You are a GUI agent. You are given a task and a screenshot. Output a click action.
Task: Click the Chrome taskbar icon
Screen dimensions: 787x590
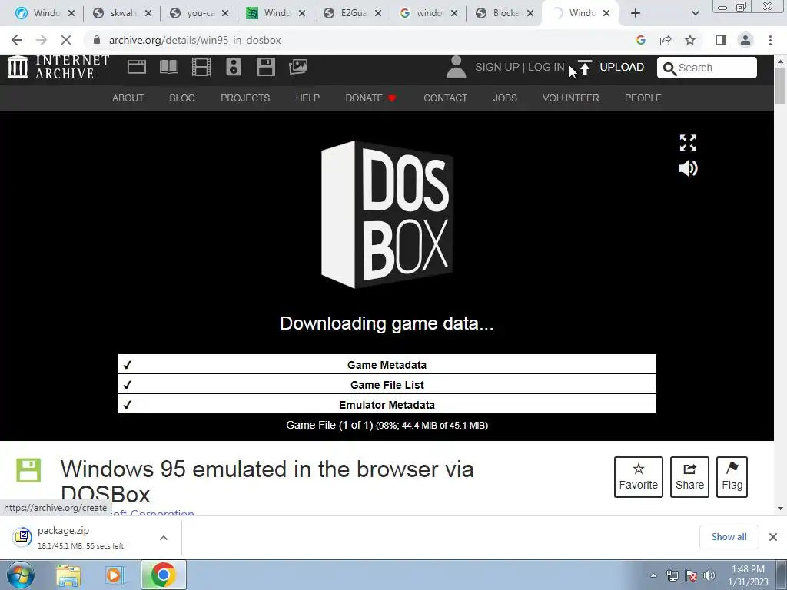pyautogui.click(x=163, y=575)
